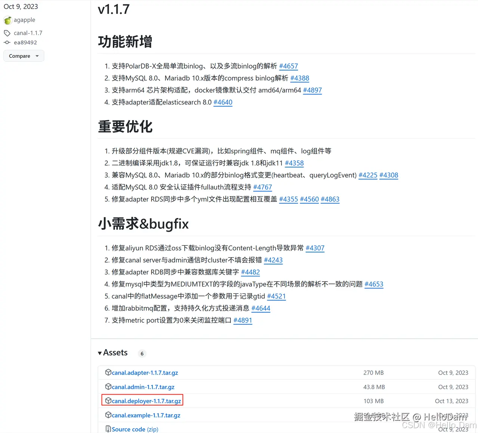Click the package icon beside canal.example-1.1.7.tar.gz
This screenshot has height=433, width=478.
click(x=108, y=415)
